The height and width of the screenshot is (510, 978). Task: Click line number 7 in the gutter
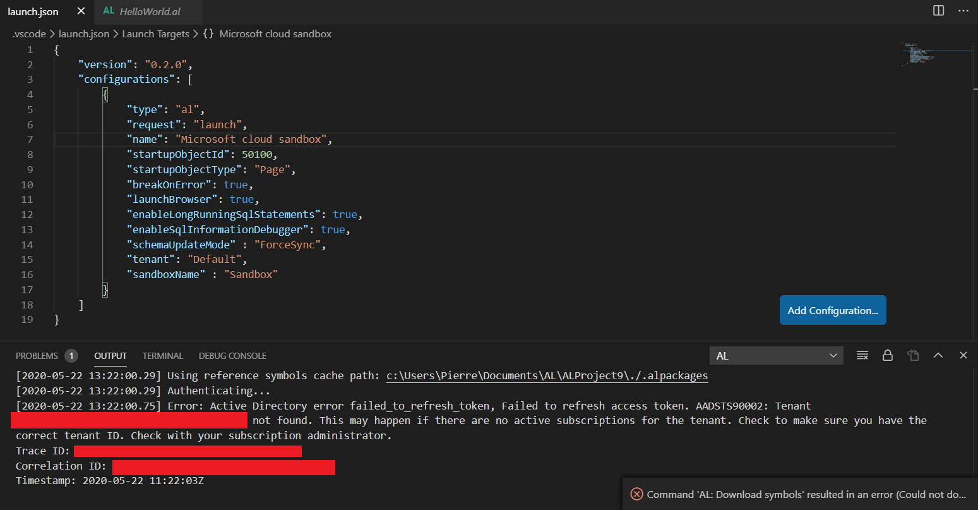coord(30,140)
